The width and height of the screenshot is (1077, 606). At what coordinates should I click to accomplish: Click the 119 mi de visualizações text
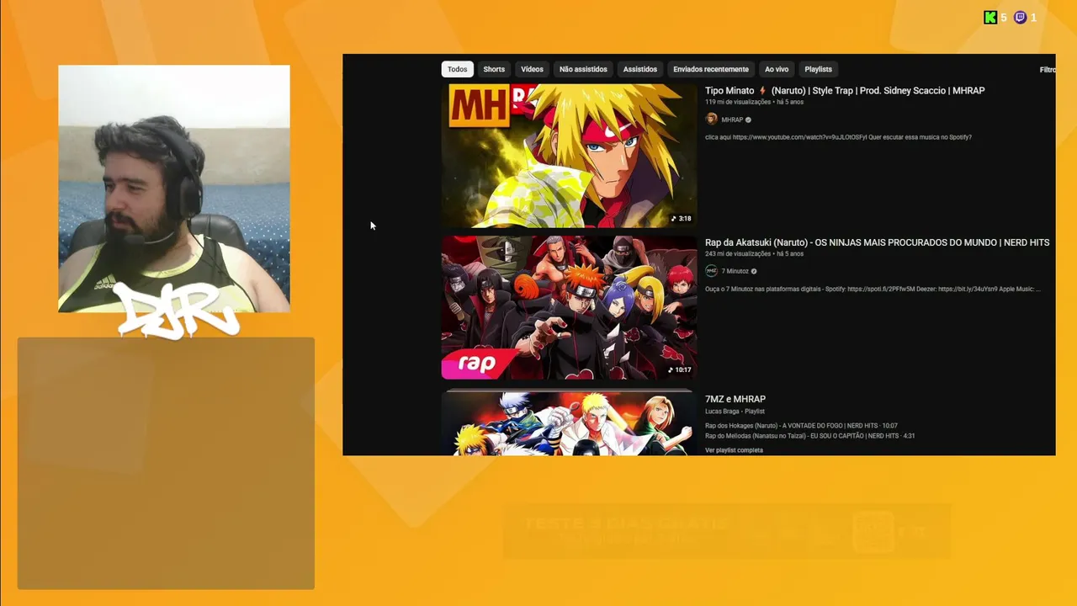pyautogui.click(x=738, y=102)
